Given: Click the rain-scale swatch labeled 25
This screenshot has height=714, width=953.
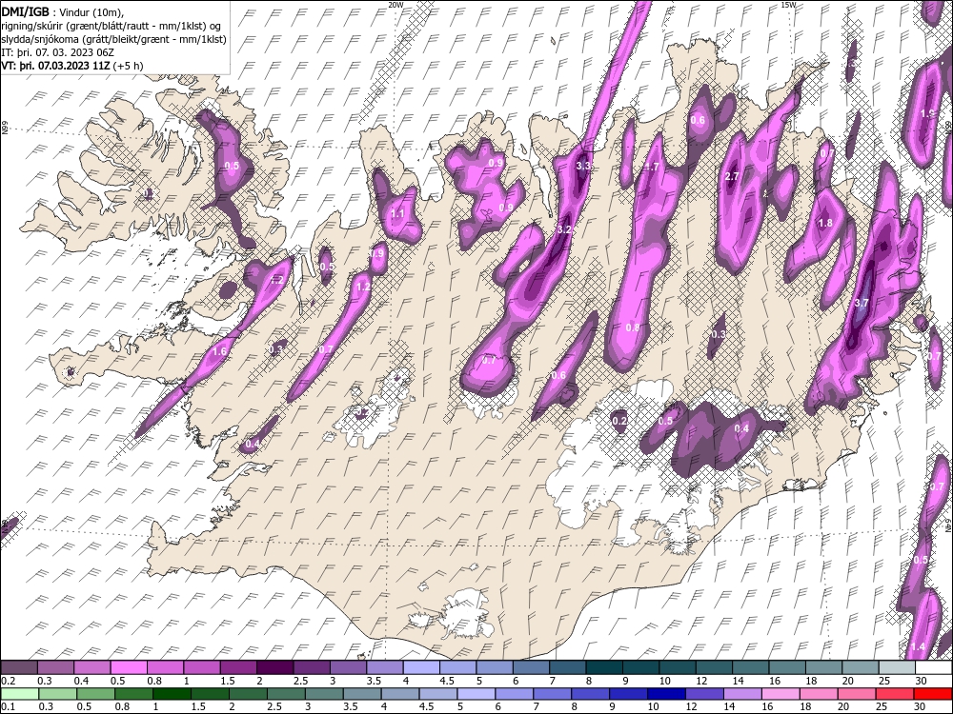Looking at the screenshot, I should coord(895,694).
